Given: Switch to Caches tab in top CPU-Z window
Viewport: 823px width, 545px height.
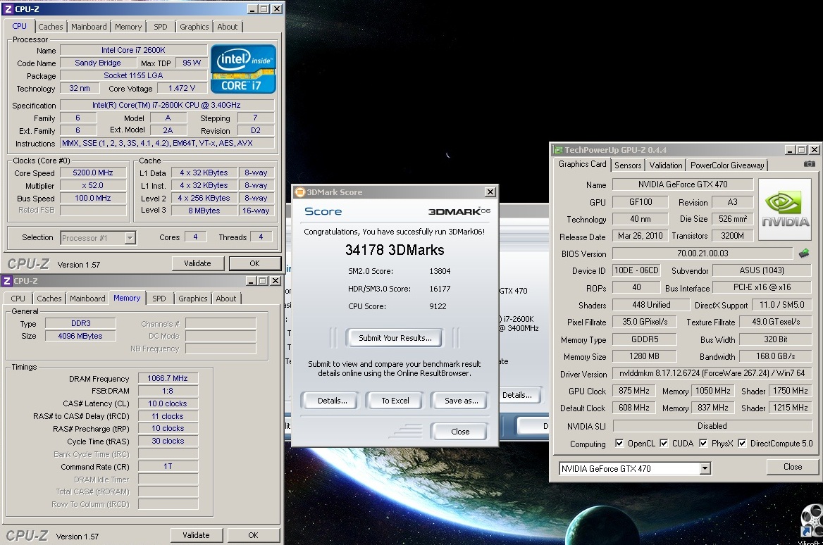Looking at the screenshot, I should pyautogui.click(x=51, y=27).
